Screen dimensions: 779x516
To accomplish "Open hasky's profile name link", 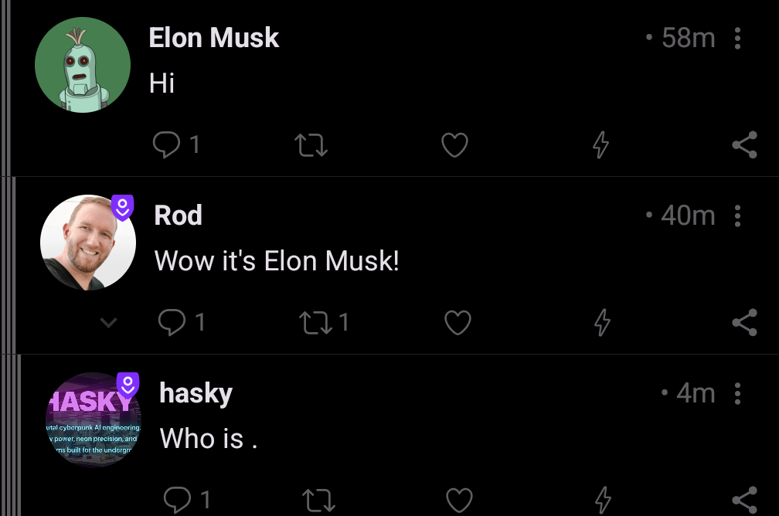I will [x=196, y=393].
